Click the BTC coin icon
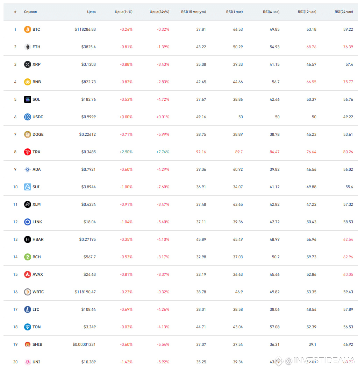The height and width of the screenshot is (370, 358). pyautogui.click(x=28, y=29)
